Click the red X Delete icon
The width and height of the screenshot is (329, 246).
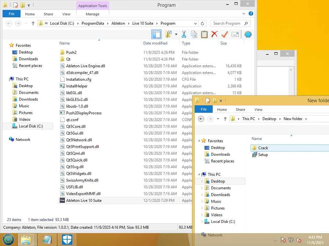pos(214,34)
